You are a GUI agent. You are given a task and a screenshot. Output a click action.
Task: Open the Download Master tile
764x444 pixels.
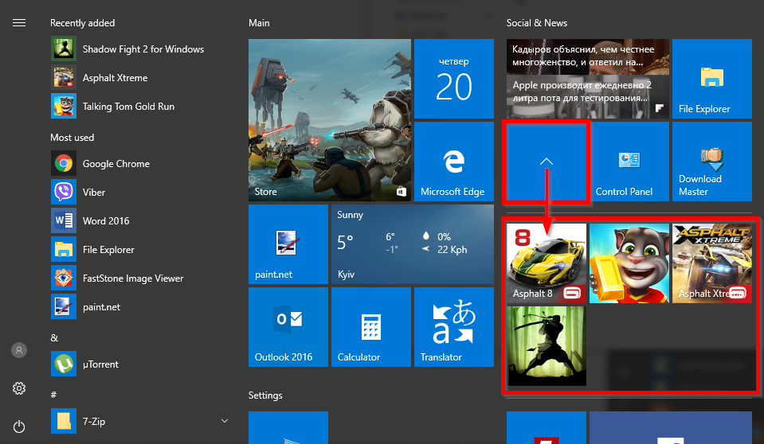click(x=712, y=162)
